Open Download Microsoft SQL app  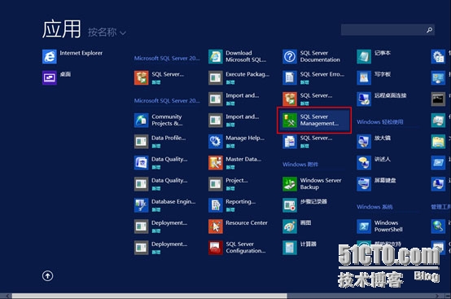pyautogui.click(x=238, y=56)
